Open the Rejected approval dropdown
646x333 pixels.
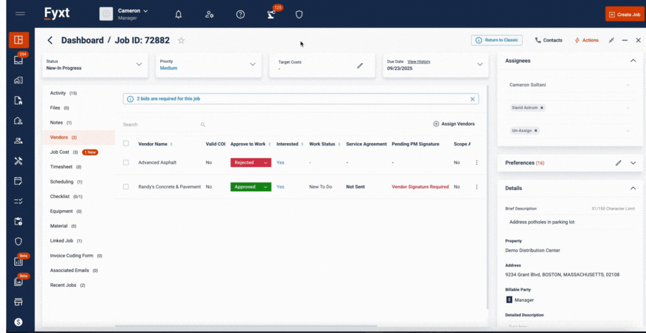pos(251,162)
